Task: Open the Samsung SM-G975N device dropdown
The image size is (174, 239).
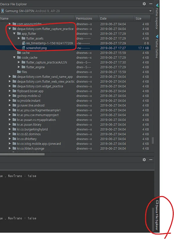Action: click(150, 11)
